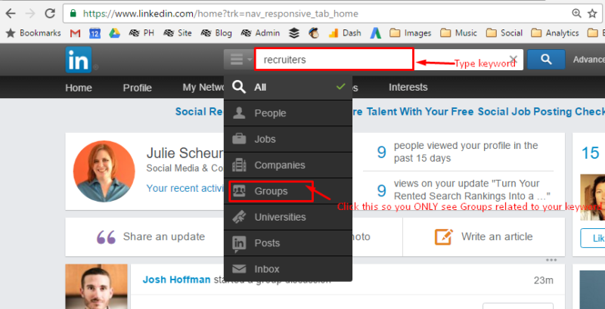Open Advanced search link
The width and height of the screenshot is (605, 309).
[589, 60]
